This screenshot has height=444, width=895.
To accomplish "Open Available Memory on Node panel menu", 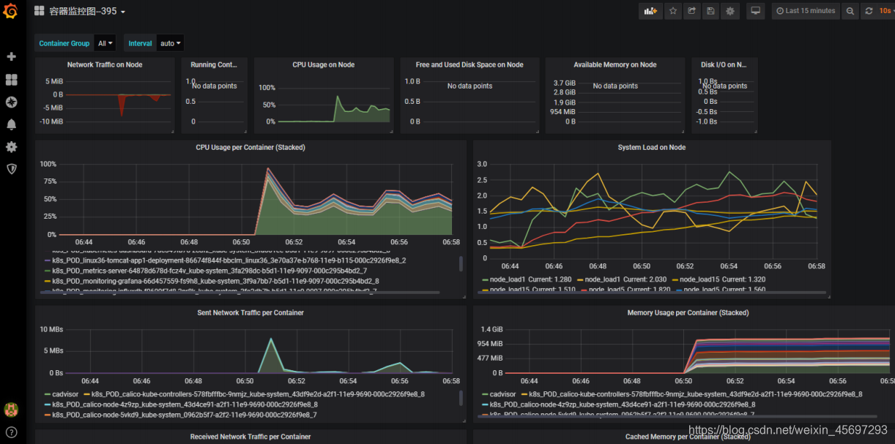I will 615,64.
